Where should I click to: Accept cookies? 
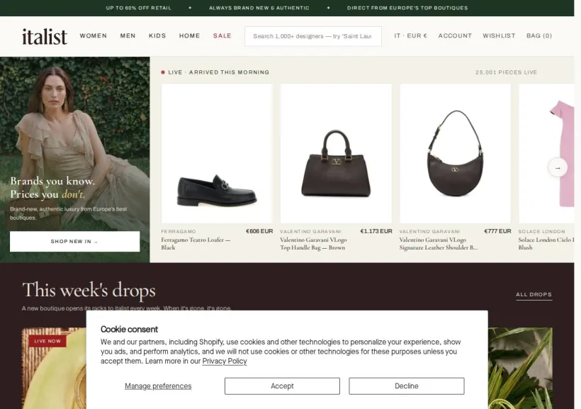click(x=282, y=386)
